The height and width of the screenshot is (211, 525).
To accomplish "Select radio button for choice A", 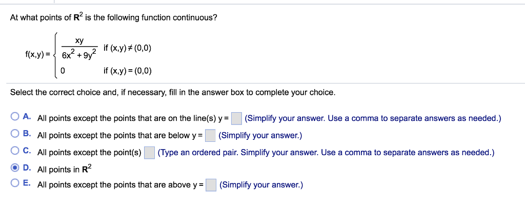I will coord(15,117).
